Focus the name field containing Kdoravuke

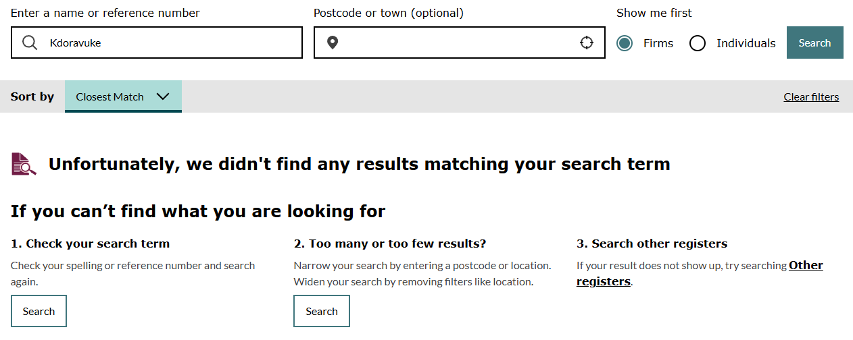click(x=169, y=43)
